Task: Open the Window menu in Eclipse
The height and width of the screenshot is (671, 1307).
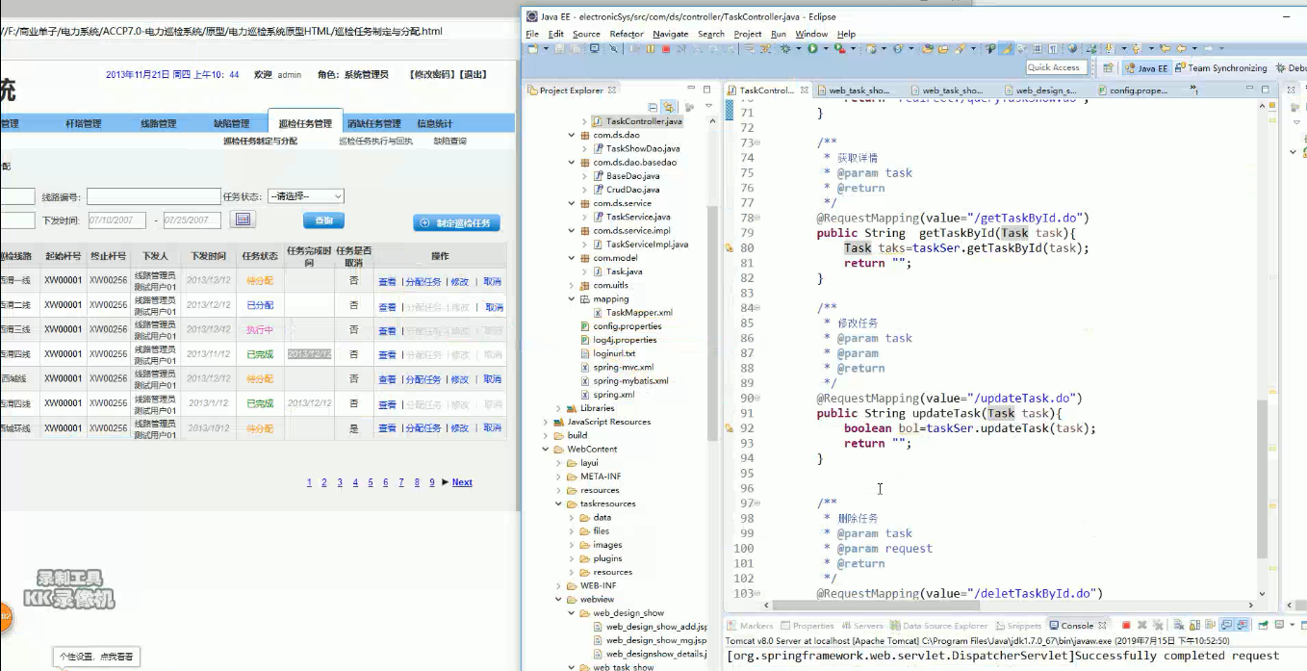Action: point(811,34)
